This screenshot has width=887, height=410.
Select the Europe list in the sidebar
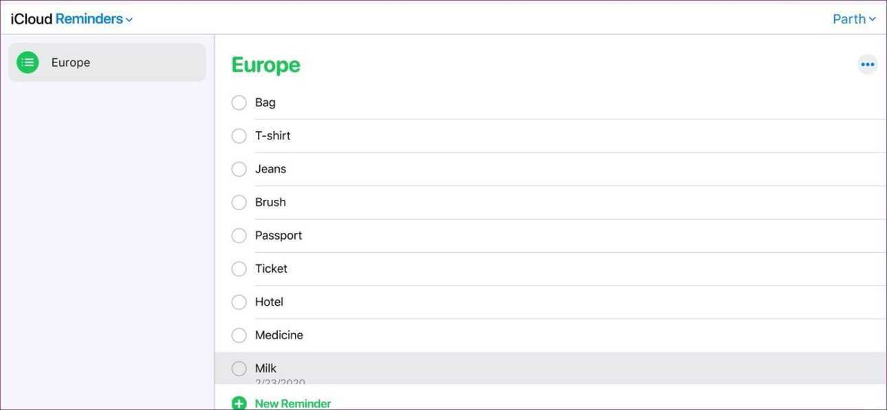click(107, 62)
